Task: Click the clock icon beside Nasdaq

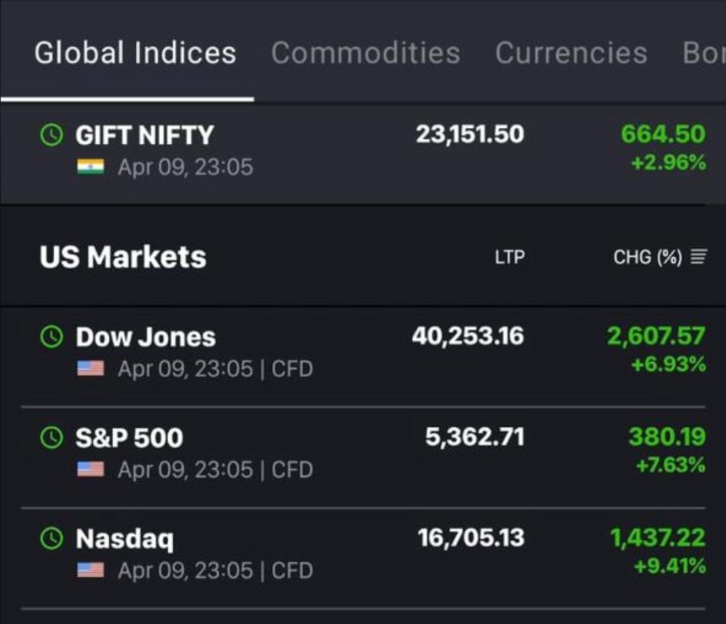Action: pos(52,538)
